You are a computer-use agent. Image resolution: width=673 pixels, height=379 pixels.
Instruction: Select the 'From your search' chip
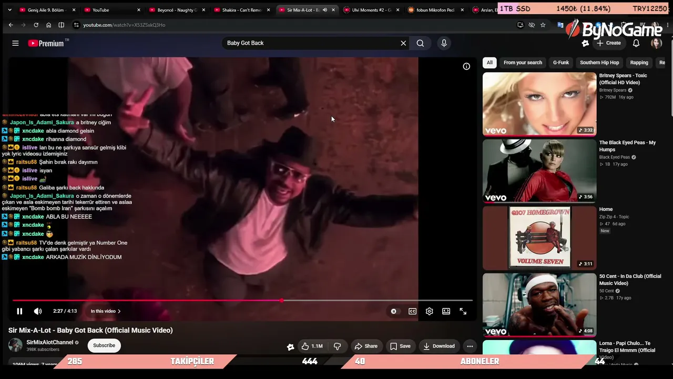[x=523, y=63]
